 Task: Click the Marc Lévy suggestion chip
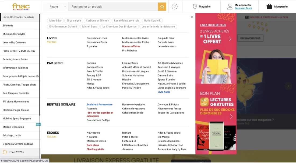click(x=55, y=21)
